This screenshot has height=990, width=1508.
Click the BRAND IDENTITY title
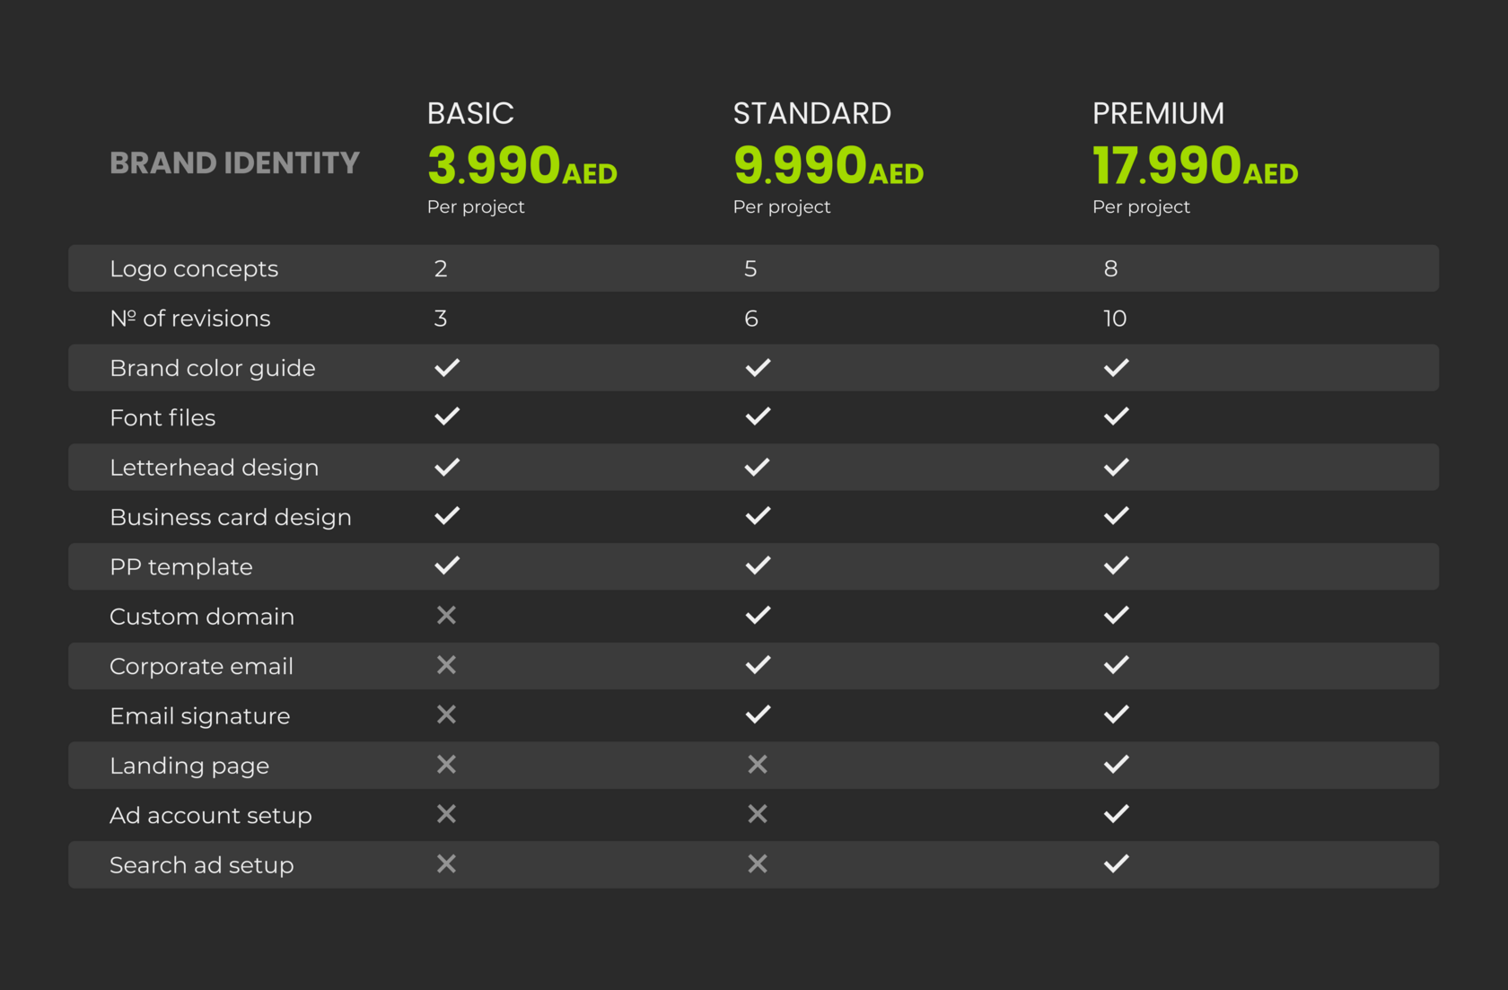pos(234,163)
